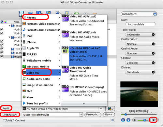Click the blue X remove toolbar icon
The height and width of the screenshot is (127, 163).
click(x=30, y=13)
